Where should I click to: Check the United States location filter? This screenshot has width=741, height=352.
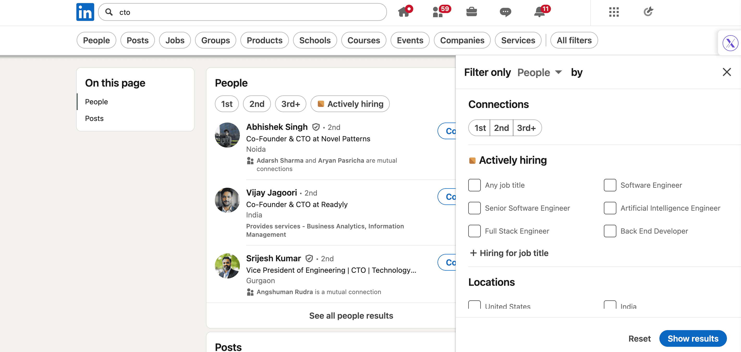(x=474, y=305)
